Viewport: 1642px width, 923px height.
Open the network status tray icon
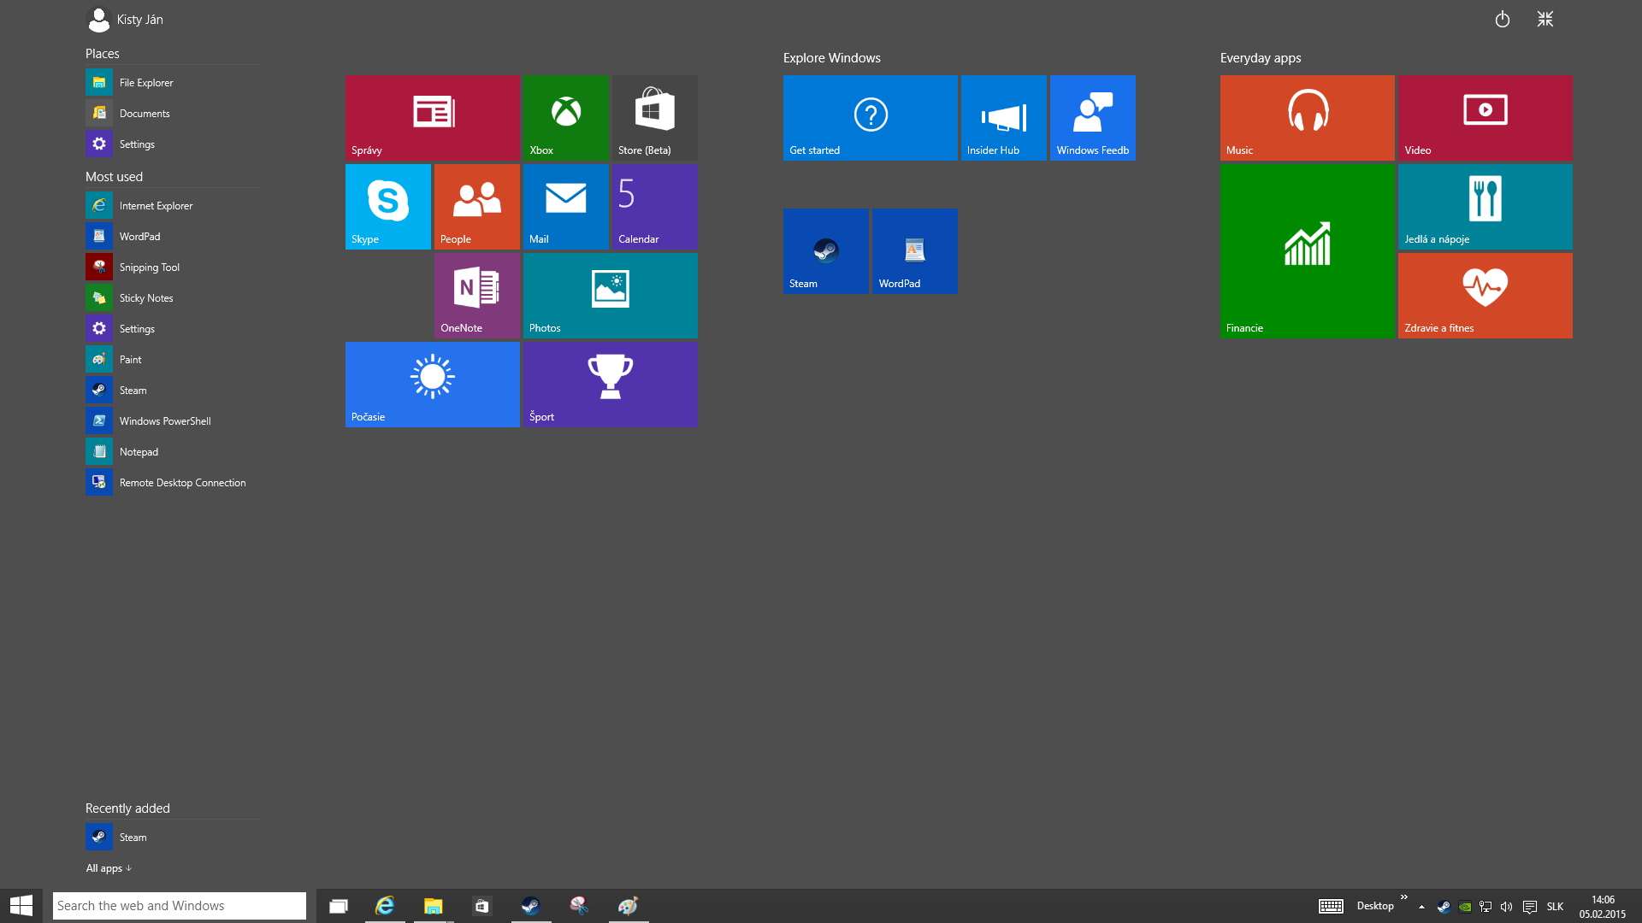(x=1485, y=907)
